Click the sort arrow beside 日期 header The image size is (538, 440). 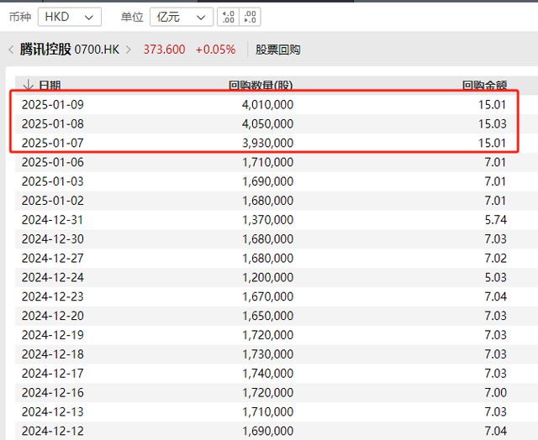coord(28,85)
